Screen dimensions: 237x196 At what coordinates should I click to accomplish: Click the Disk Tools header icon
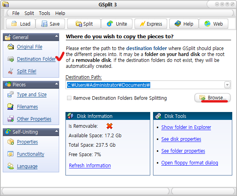[x=158, y=116]
